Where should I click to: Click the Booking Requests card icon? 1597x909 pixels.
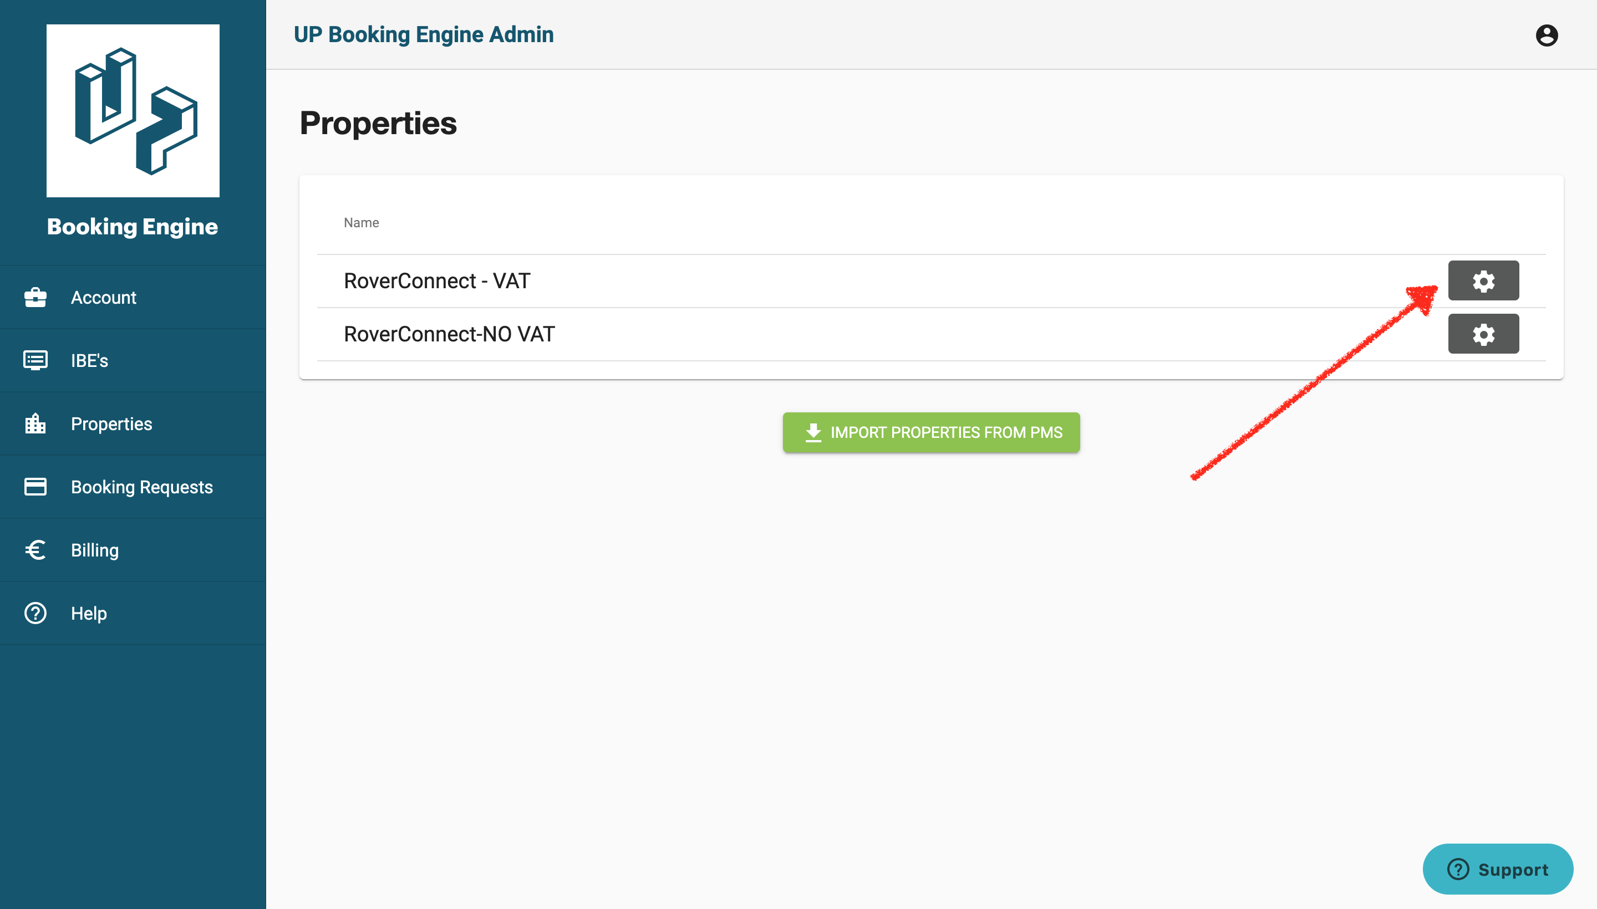coord(35,486)
